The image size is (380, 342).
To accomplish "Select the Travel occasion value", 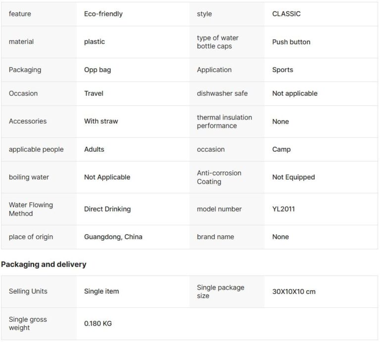I will click(94, 93).
